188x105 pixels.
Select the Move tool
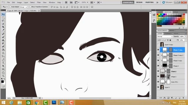(x=3, y=14)
